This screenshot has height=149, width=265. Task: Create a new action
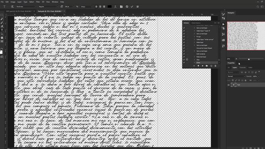click(x=211, y=66)
